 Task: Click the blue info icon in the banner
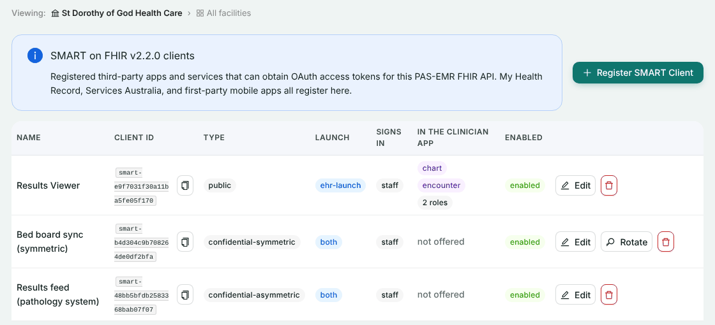(x=35, y=55)
